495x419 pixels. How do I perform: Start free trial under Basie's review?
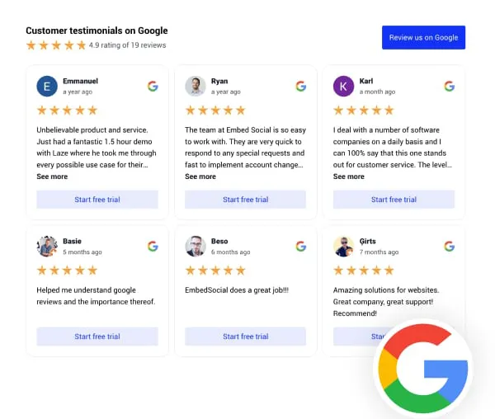[x=97, y=337]
